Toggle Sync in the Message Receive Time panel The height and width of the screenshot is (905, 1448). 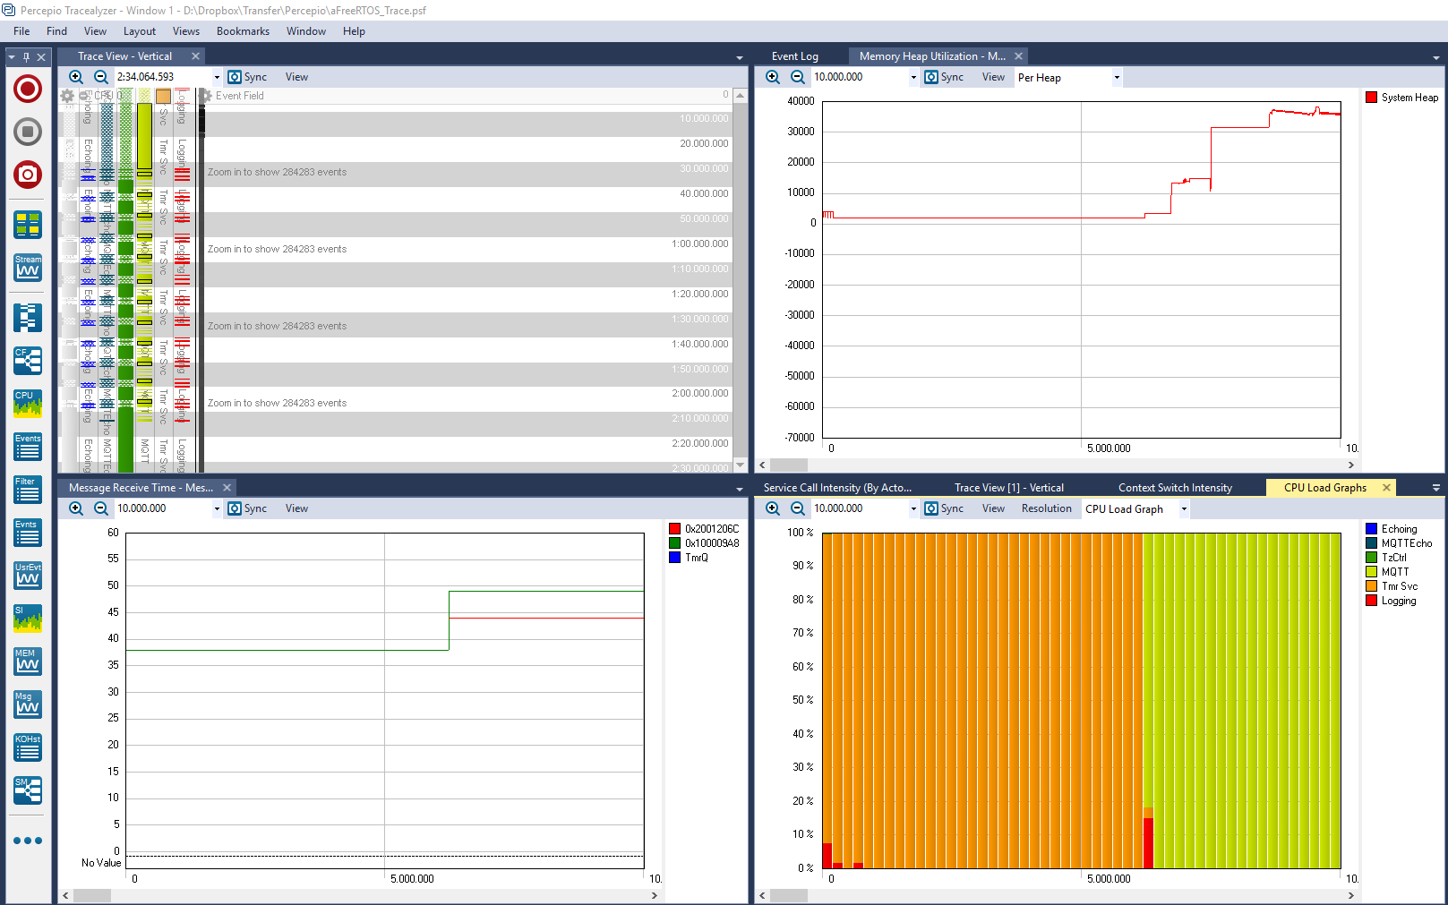click(x=247, y=508)
